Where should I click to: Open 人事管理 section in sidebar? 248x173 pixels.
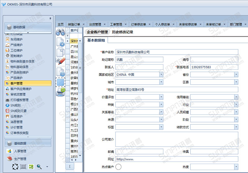pyautogui.click(x=20, y=151)
